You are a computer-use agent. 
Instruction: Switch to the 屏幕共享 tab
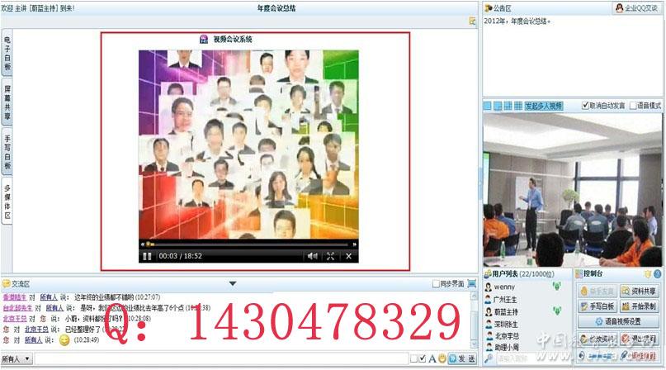[x=7, y=102]
